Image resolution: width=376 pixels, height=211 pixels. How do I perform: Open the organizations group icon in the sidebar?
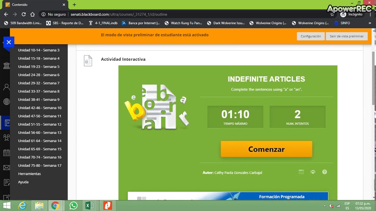point(6,137)
